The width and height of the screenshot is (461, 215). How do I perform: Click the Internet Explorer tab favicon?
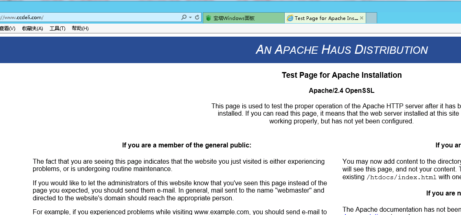point(290,18)
